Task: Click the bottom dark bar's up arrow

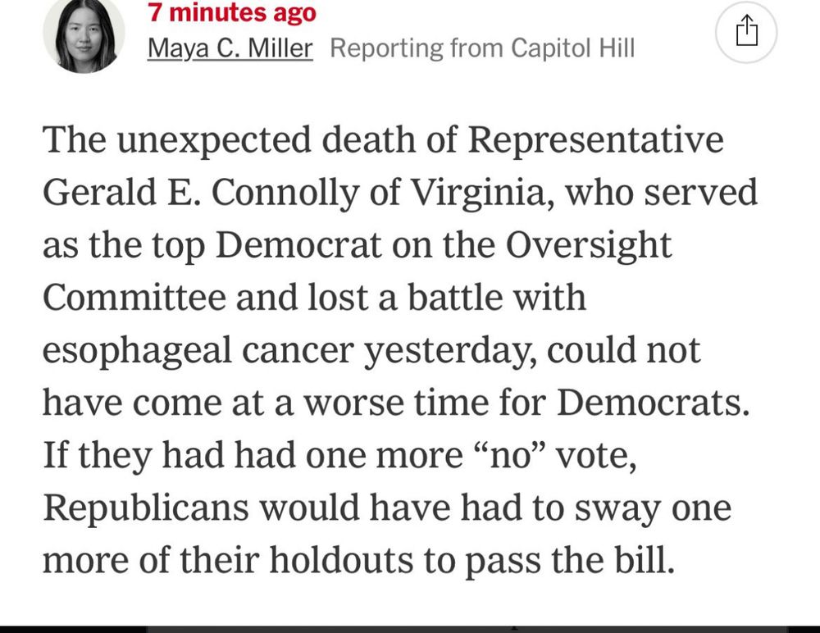Action: pos(514,627)
